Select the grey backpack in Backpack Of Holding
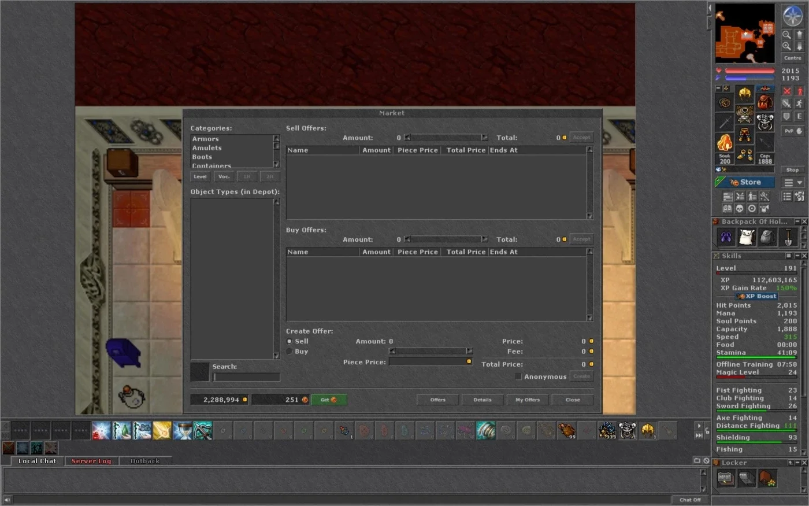The height and width of the screenshot is (506, 809). (767, 237)
